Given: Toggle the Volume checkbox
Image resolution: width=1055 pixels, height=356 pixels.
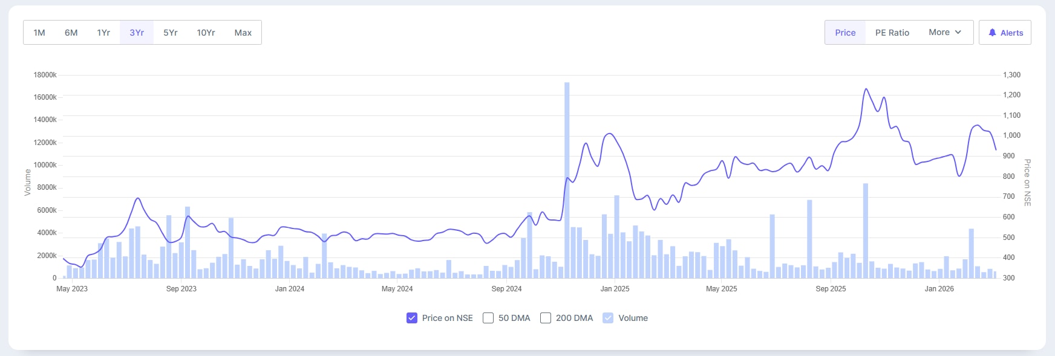Looking at the screenshot, I should (608, 318).
